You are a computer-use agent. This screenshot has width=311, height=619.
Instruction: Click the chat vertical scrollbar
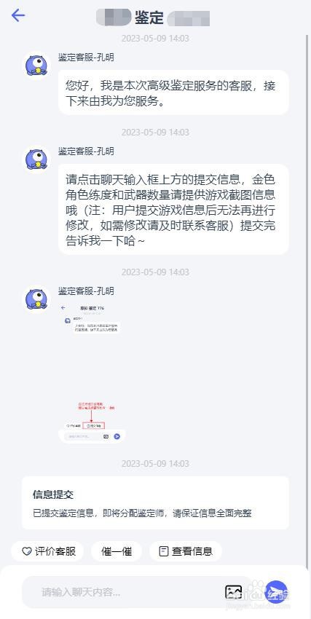coord(307,300)
